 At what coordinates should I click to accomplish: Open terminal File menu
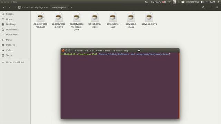point(86,51)
